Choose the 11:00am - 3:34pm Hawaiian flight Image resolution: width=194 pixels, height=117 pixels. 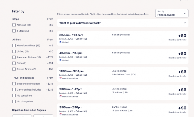pos(123,74)
